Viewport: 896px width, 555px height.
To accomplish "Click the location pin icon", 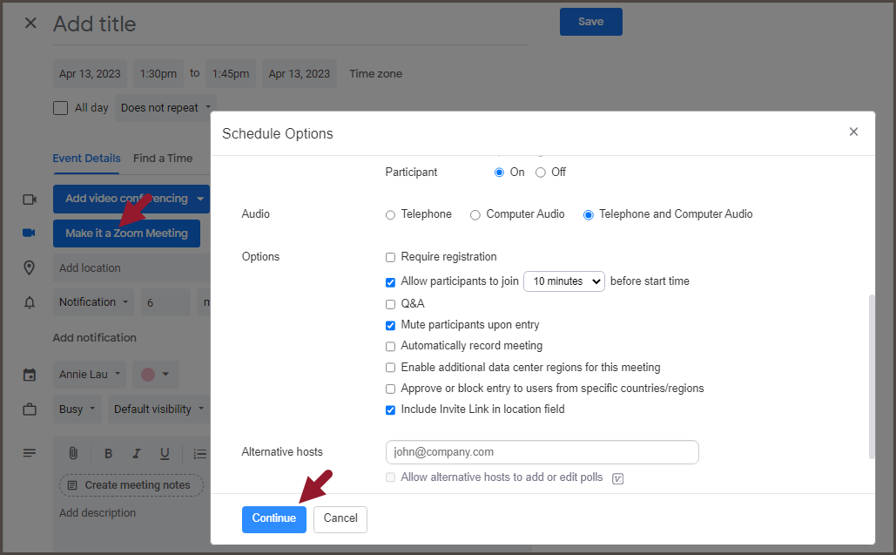I will [30, 267].
